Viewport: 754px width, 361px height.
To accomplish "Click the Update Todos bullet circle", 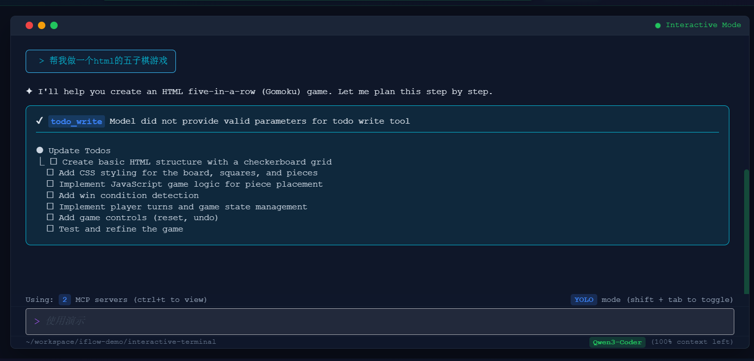I will (40, 150).
